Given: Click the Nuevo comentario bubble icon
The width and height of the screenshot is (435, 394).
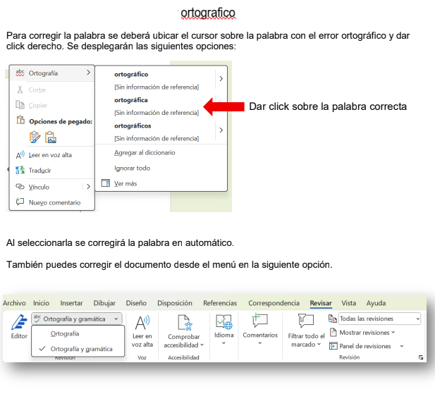Looking at the screenshot, I should click(20, 202).
